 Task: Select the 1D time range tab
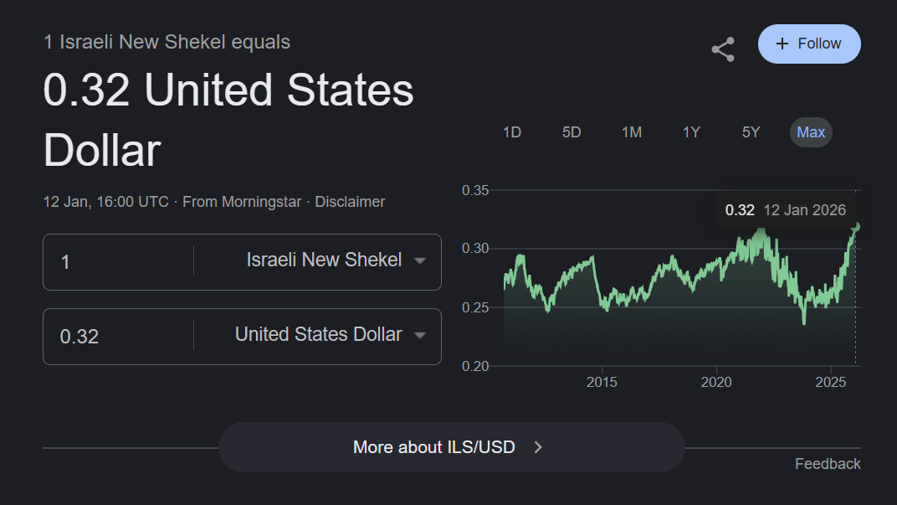512,132
